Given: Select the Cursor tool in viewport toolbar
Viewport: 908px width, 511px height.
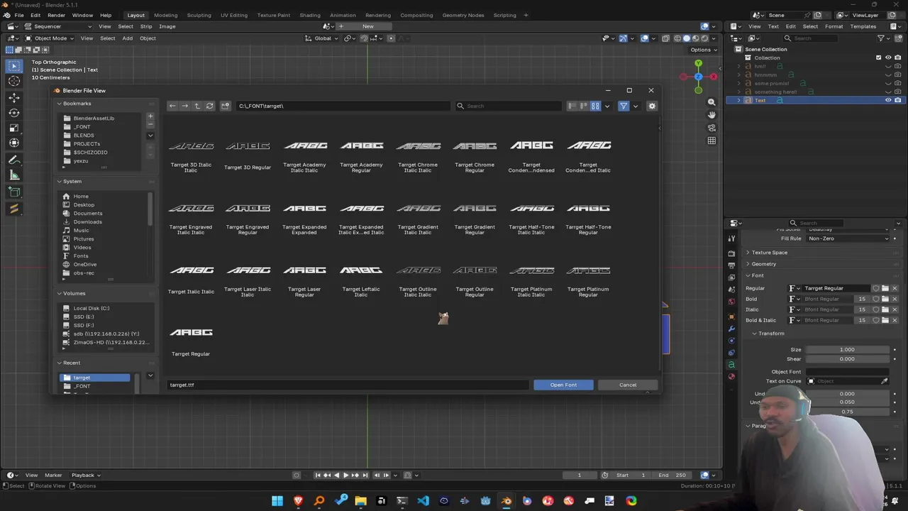Looking at the screenshot, I should coord(14,81).
